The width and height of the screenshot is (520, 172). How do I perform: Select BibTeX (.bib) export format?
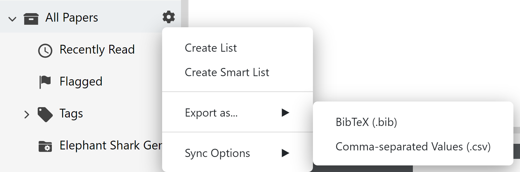coord(366,122)
